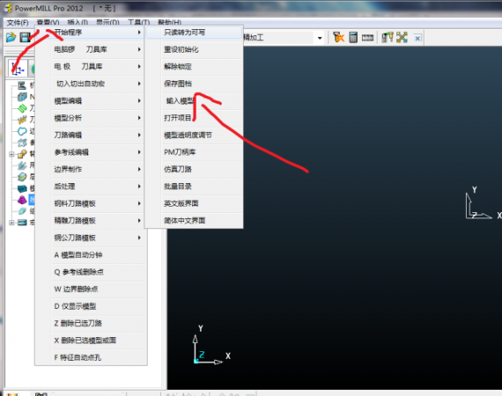Screen dimensions: 502x396
Task: Select the blue boundaries icon in the explorer tree
Action: pyautogui.click(x=22, y=131)
